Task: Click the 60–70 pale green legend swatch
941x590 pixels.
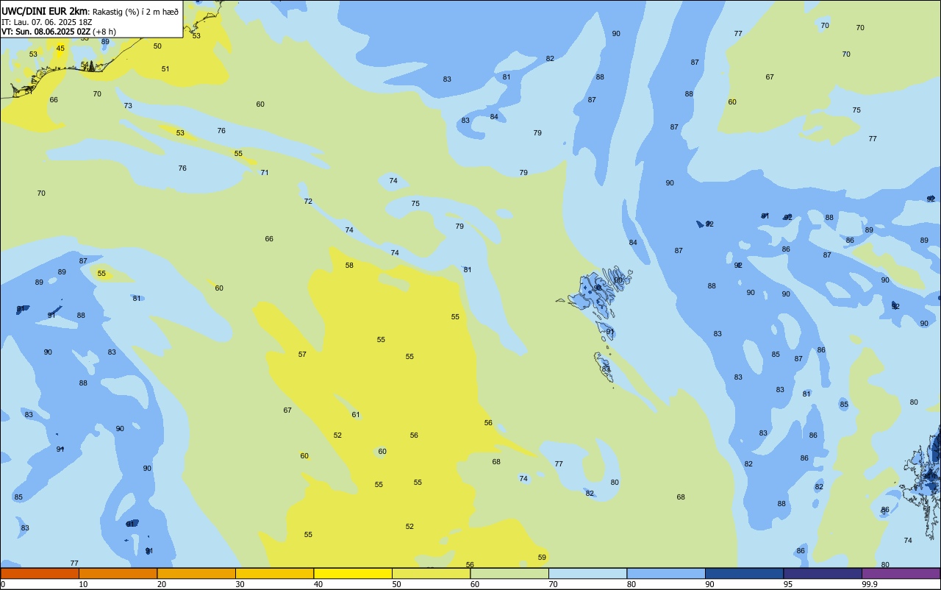Action: pyautogui.click(x=509, y=573)
